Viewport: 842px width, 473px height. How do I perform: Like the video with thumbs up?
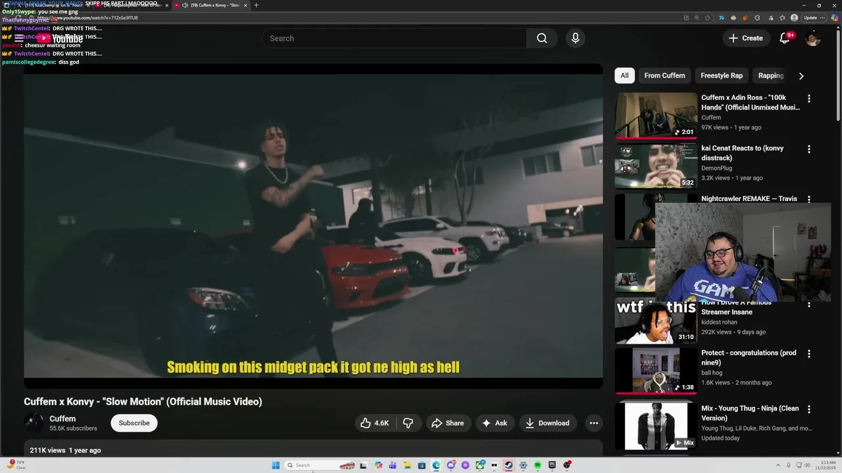coord(374,423)
